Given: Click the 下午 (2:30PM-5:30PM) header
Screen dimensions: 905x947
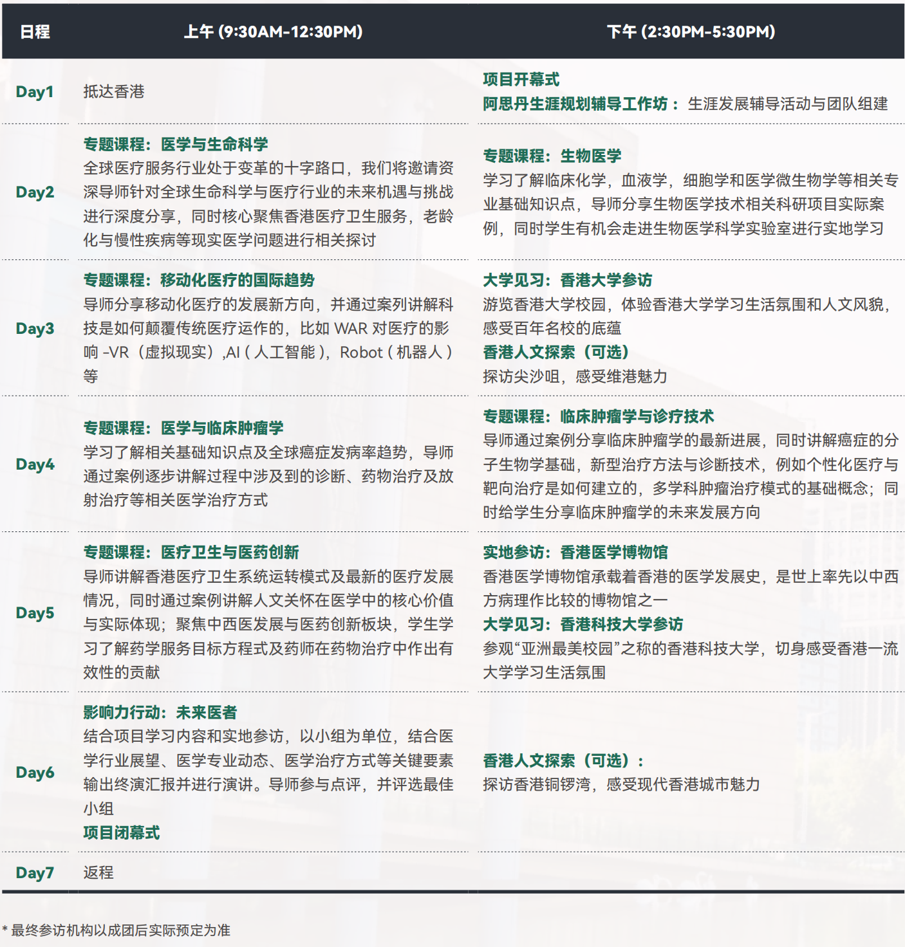Looking at the screenshot, I should (691, 32).
